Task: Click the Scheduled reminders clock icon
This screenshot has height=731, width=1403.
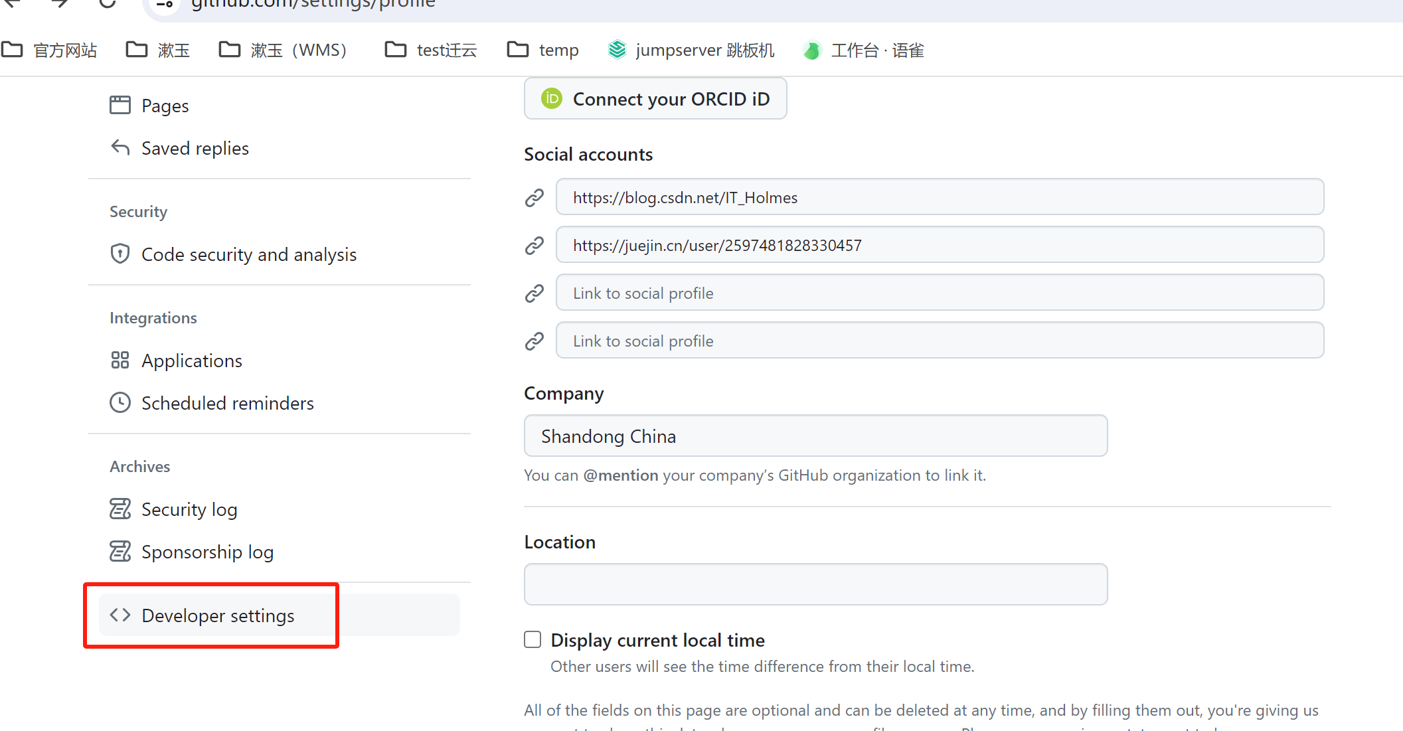Action: point(120,402)
